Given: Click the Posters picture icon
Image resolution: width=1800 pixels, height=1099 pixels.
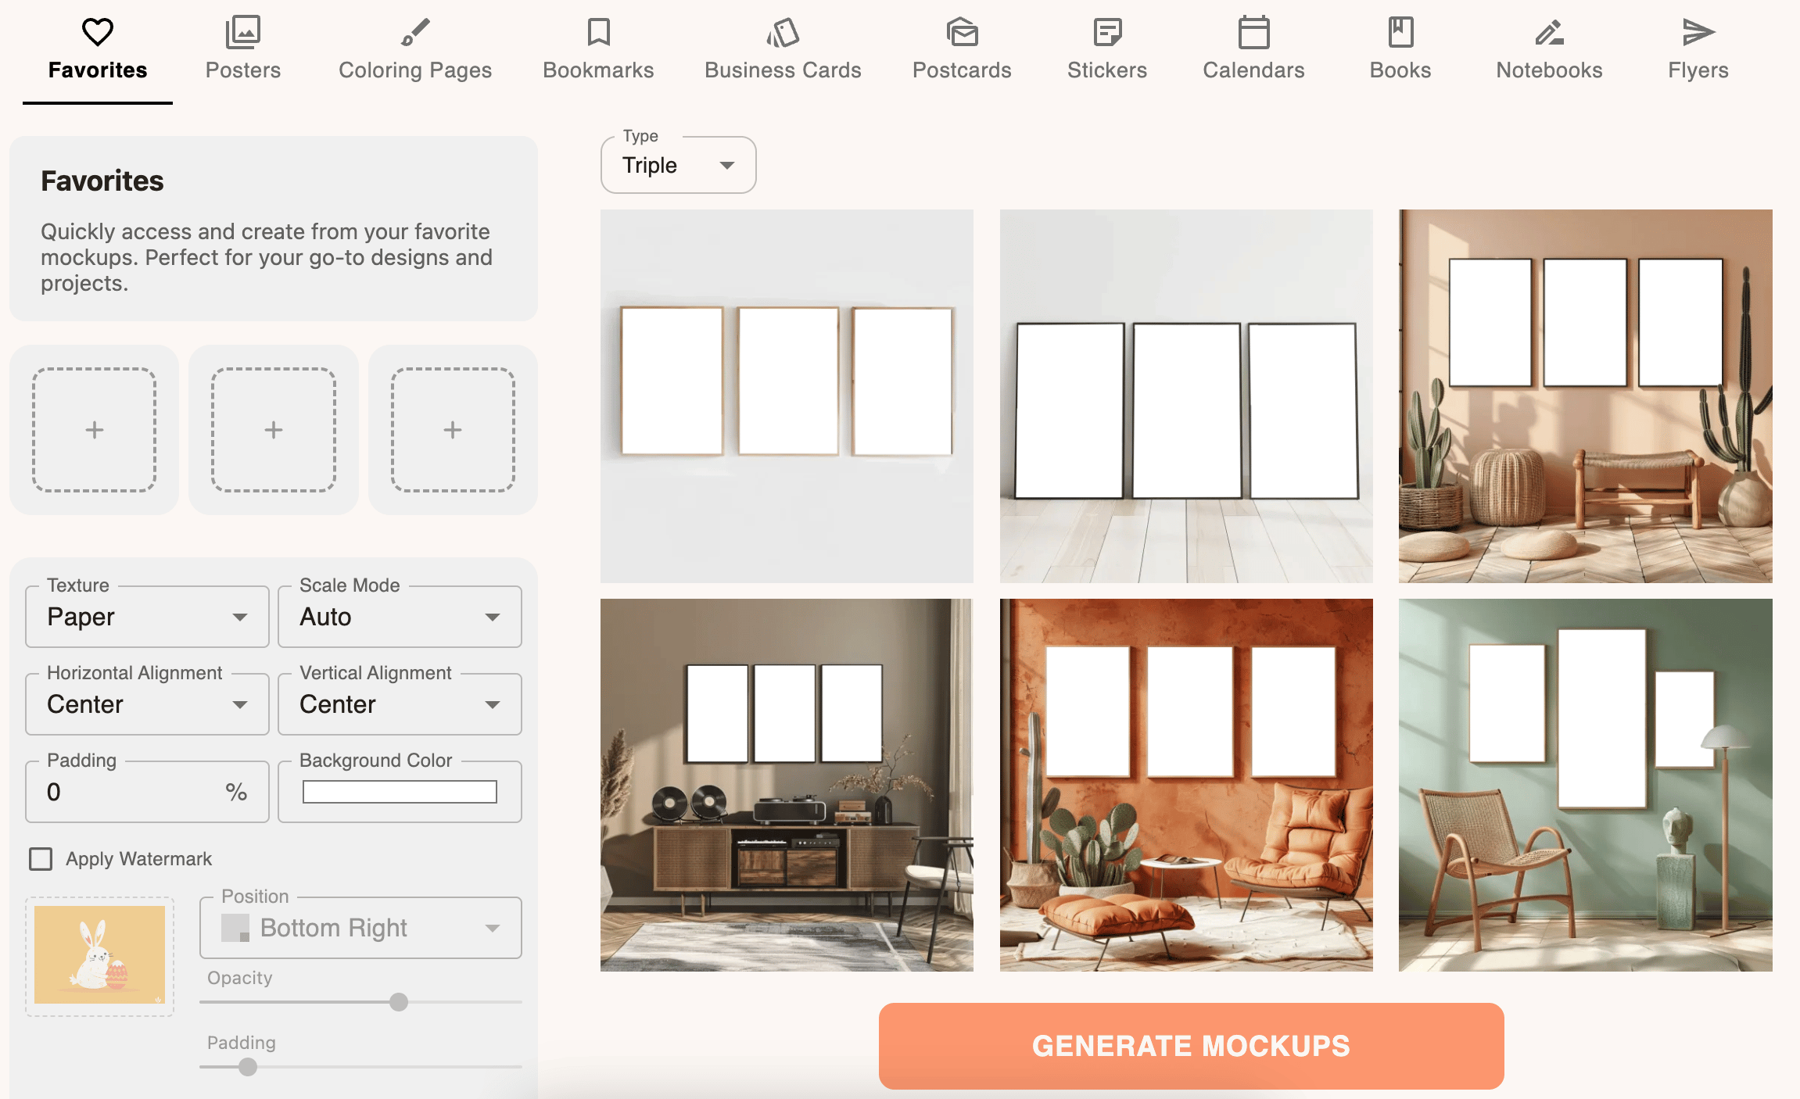Looking at the screenshot, I should click(x=243, y=32).
